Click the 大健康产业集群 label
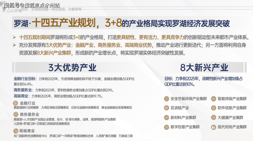This screenshot has height=141, width=253. pyautogui.click(x=230, y=118)
